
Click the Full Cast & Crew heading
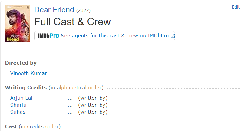click(x=72, y=22)
